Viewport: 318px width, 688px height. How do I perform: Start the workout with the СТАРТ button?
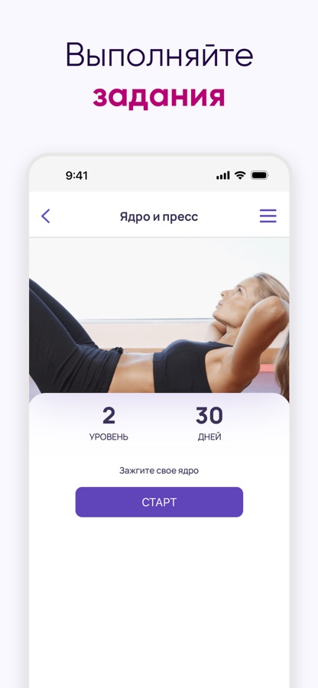pyautogui.click(x=159, y=502)
